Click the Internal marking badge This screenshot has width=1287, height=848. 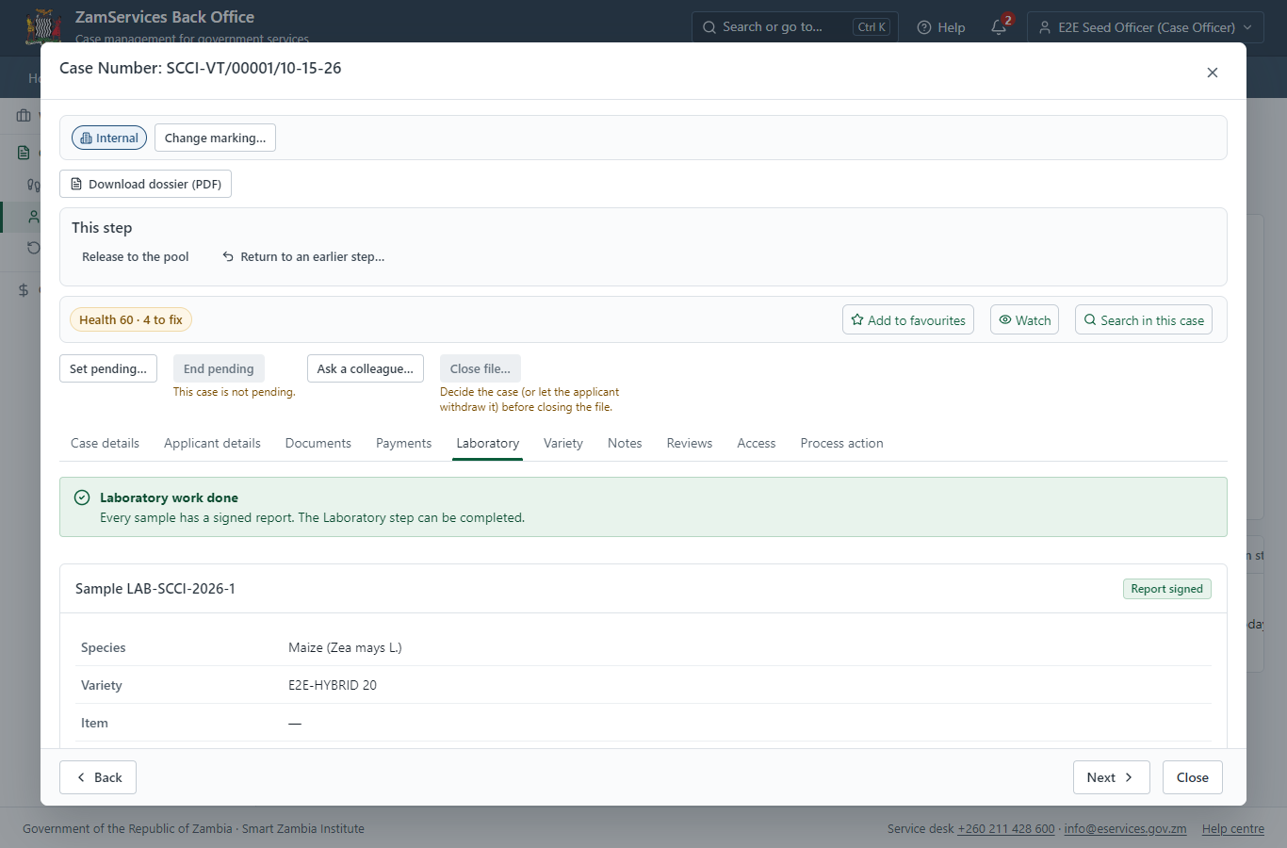point(109,138)
